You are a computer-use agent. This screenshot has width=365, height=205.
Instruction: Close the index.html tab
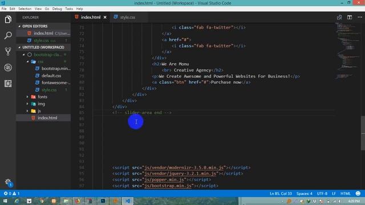105,17
